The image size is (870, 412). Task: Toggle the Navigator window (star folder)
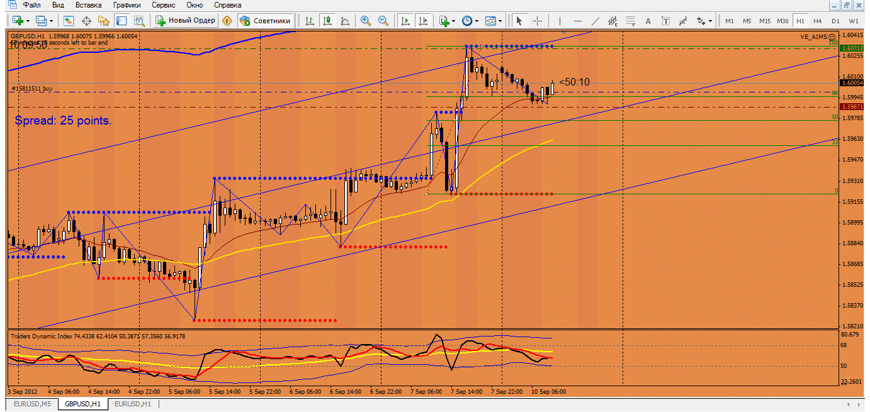coord(105,21)
